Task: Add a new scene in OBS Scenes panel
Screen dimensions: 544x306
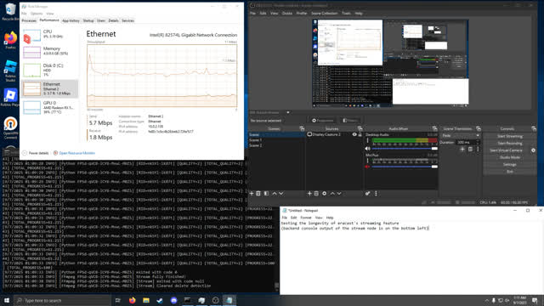Action: coord(252,194)
